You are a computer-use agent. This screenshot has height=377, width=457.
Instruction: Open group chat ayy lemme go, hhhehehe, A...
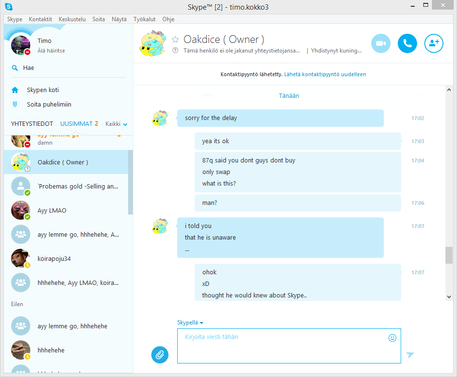click(66, 235)
